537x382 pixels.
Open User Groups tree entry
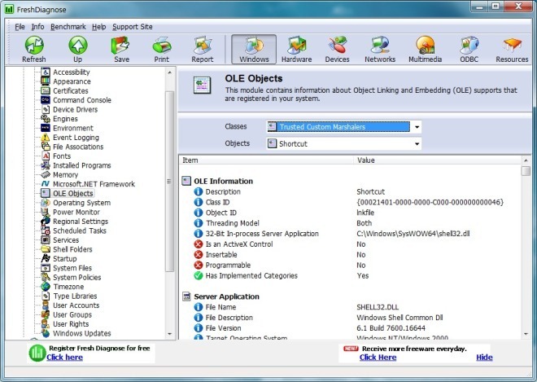(72, 314)
